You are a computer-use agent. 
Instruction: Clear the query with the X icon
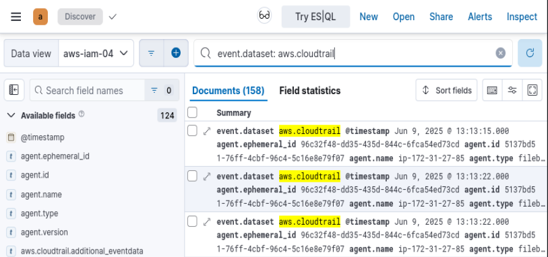[500, 53]
